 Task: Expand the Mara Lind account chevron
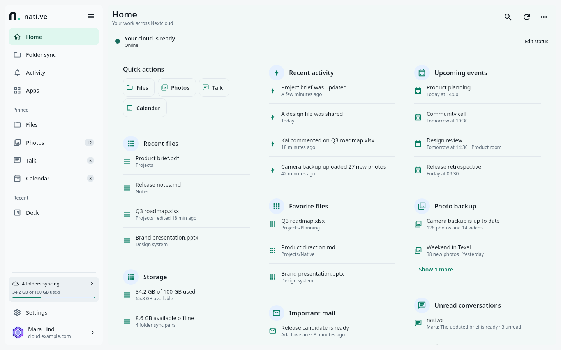[x=93, y=332]
